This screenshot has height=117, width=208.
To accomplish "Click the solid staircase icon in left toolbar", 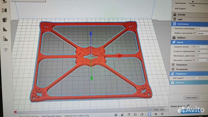I will pos(5,29).
